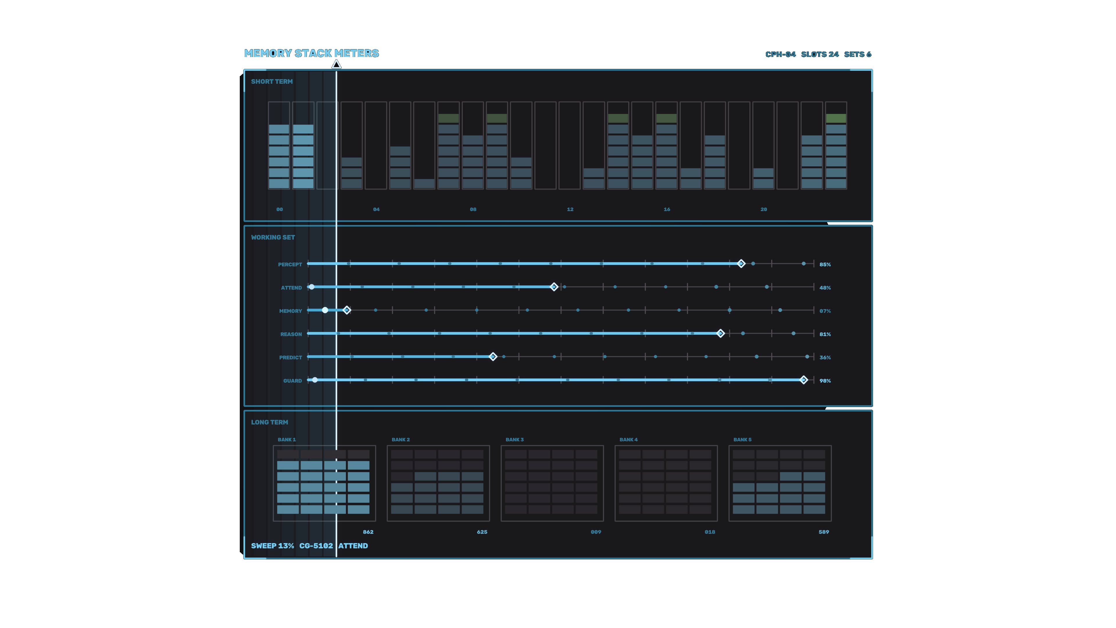The width and height of the screenshot is (1116, 628).
Task: Click the BANK 2 count 625
Action: [x=482, y=532]
